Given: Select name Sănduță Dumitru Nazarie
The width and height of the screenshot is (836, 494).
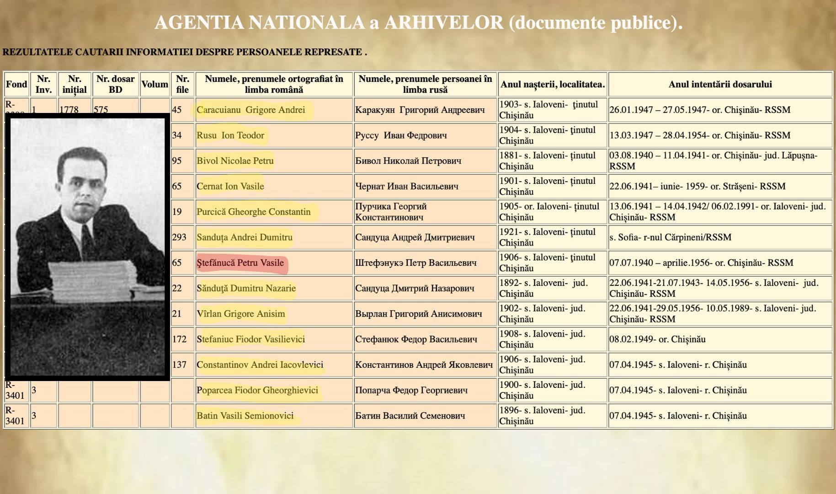Looking at the screenshot, I should (246, 288).
